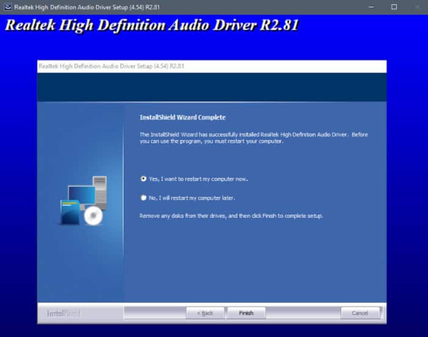The width and height of the screenshot is (428, 337).
Task: Click the 'InstallShield Wizard Complete' heading
Action: click(183, 117)
